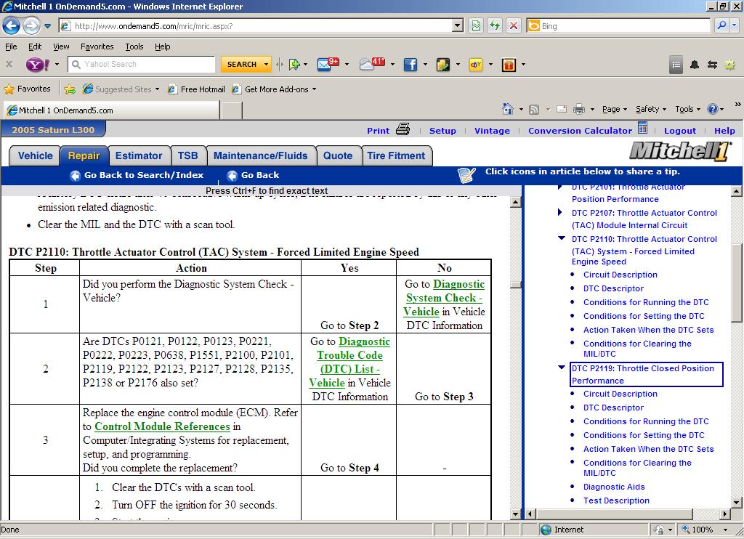Image resolution: width=744 pixels, height=539 pixels.
Task: Expand the DTC P2107 tree entry
Action: 560,213
